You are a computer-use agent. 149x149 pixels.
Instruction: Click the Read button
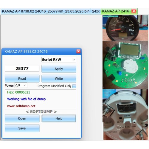pos(22,79)
